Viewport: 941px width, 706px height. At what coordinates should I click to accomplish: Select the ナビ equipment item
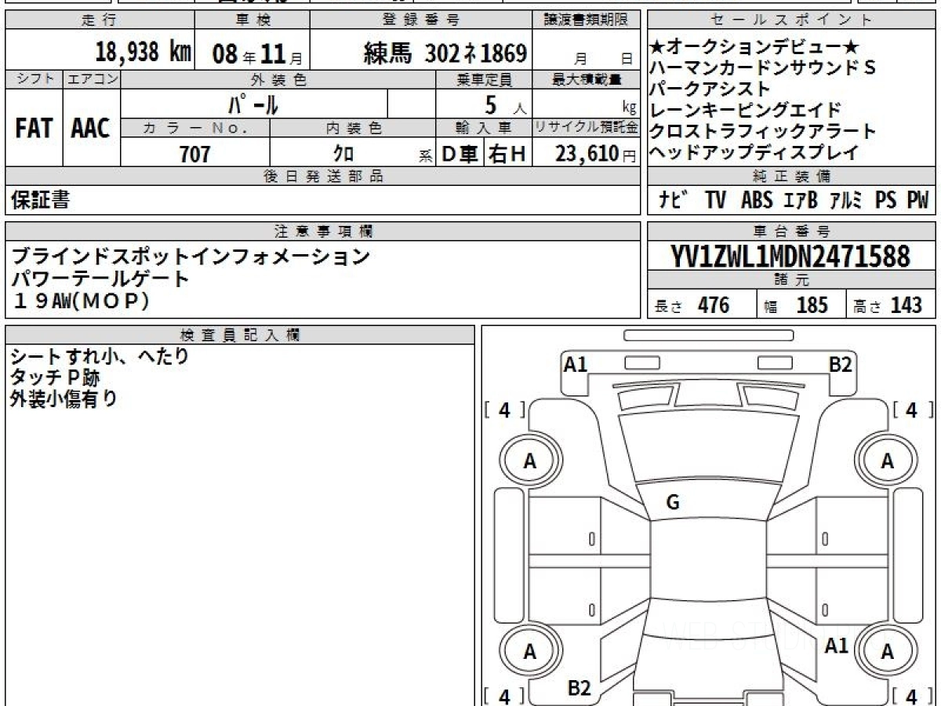[x=674, y=201]
